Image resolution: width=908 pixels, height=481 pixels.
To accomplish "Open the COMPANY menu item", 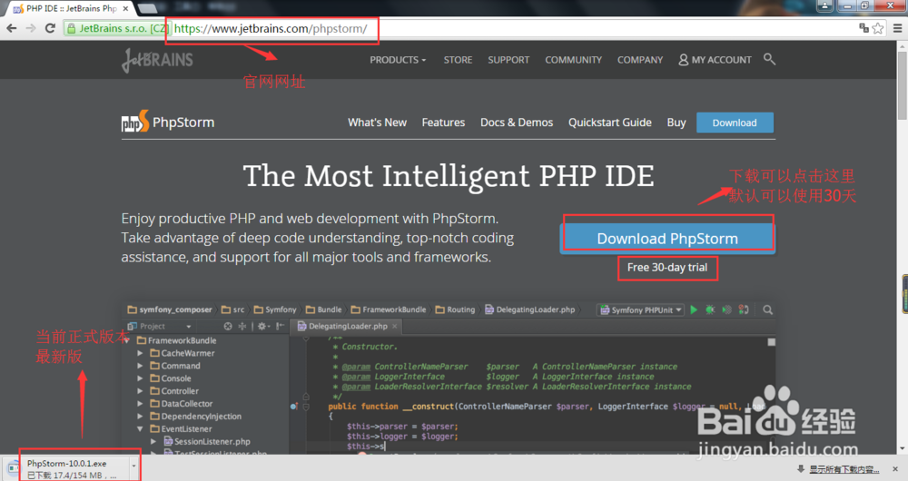I will click(x=640, y=60).
